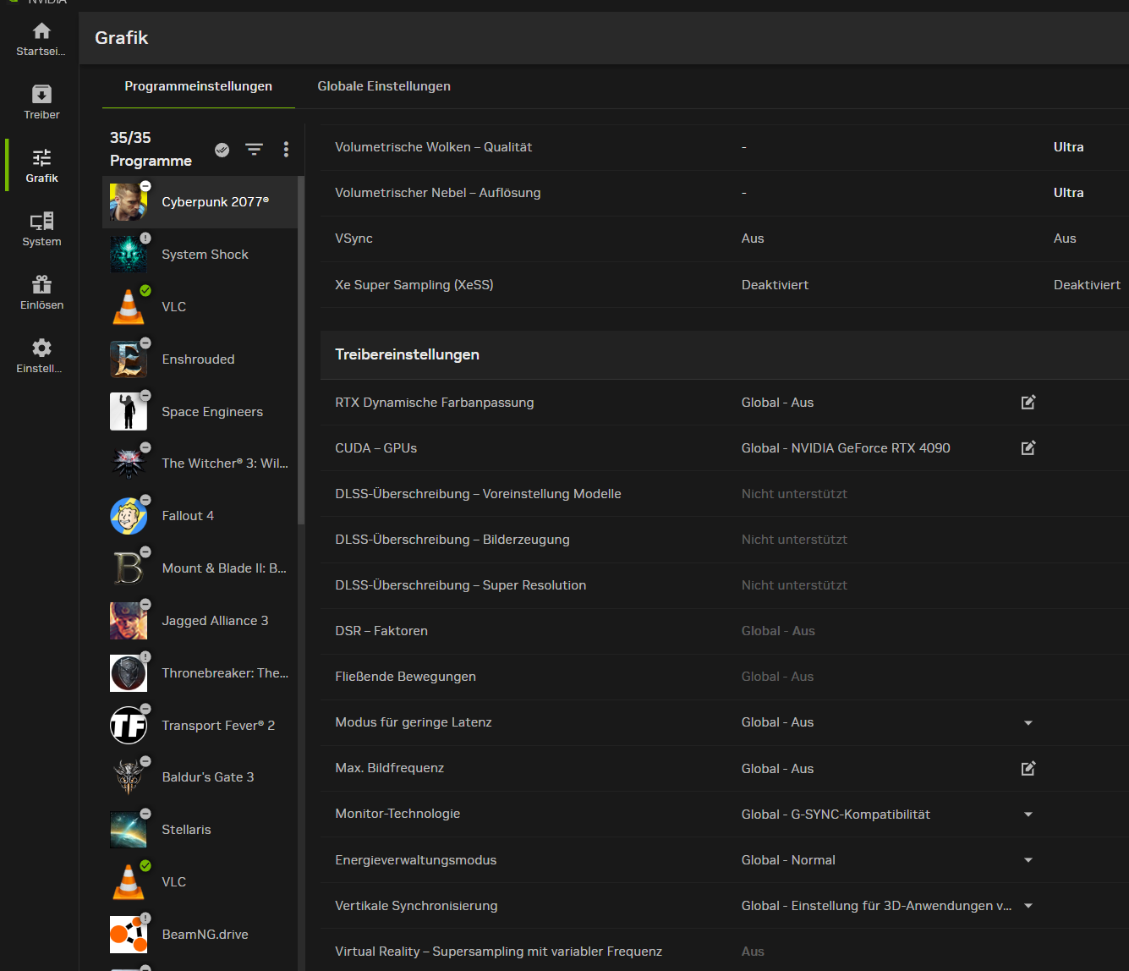The image size is (1129, 971).
Task: Click DLSS-Überschreibung – Bilderzeugung row
Action: 725,540
